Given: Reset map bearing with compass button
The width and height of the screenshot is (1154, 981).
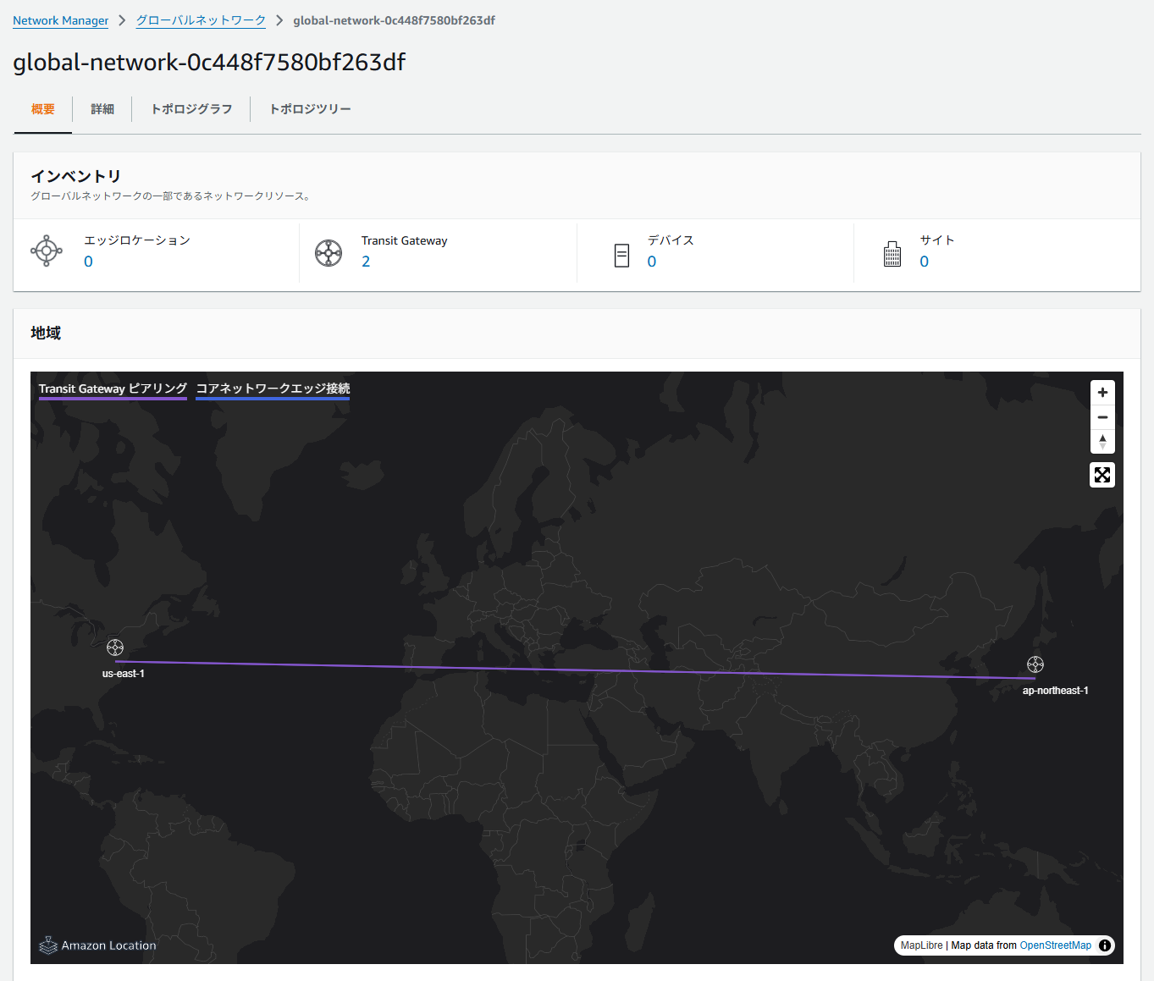Looking at the screenshot, I should coord(1102,442).
